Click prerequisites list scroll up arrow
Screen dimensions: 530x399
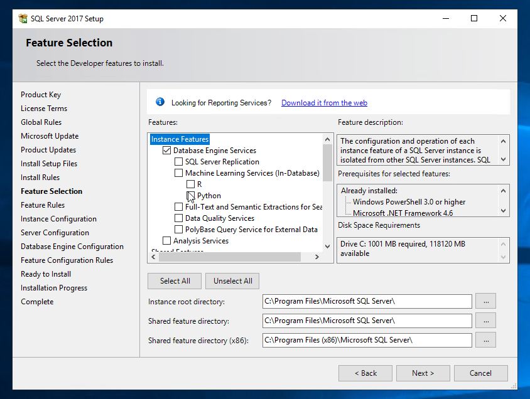click(503, 191)
